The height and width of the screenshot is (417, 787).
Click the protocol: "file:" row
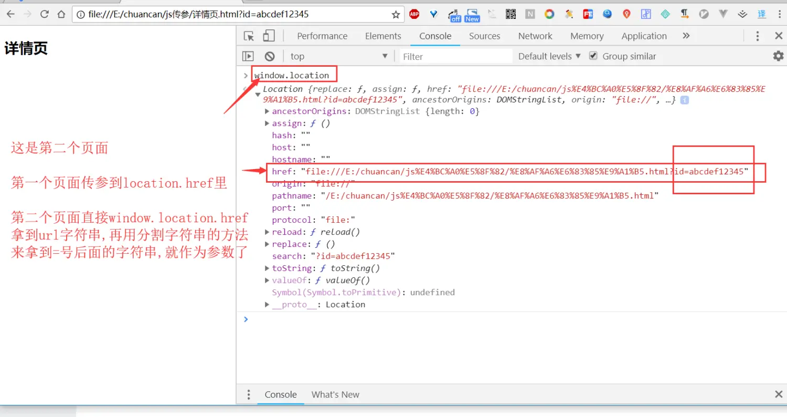click(314, 220)
